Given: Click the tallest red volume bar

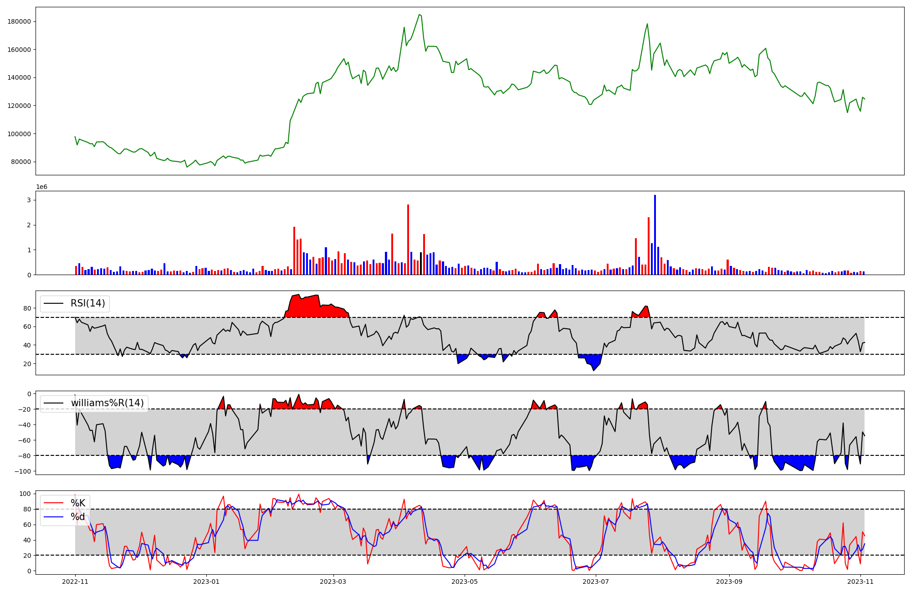Looking at the screenshot, I should coord(408,239).
